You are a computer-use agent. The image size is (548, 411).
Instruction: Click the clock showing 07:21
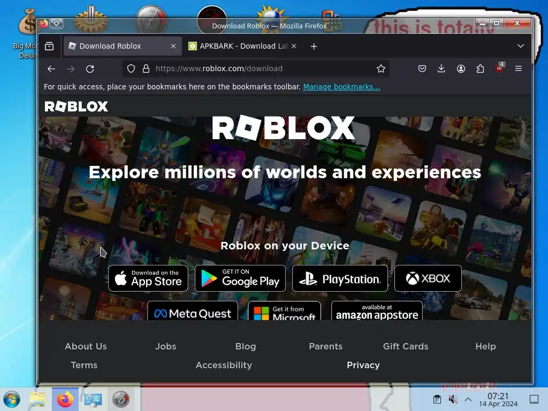(498, 399)
